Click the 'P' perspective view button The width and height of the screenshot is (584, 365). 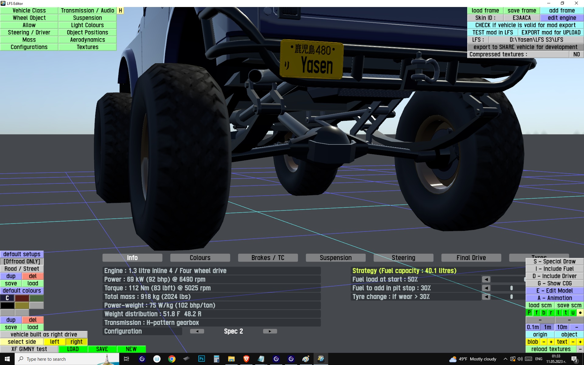529,313
